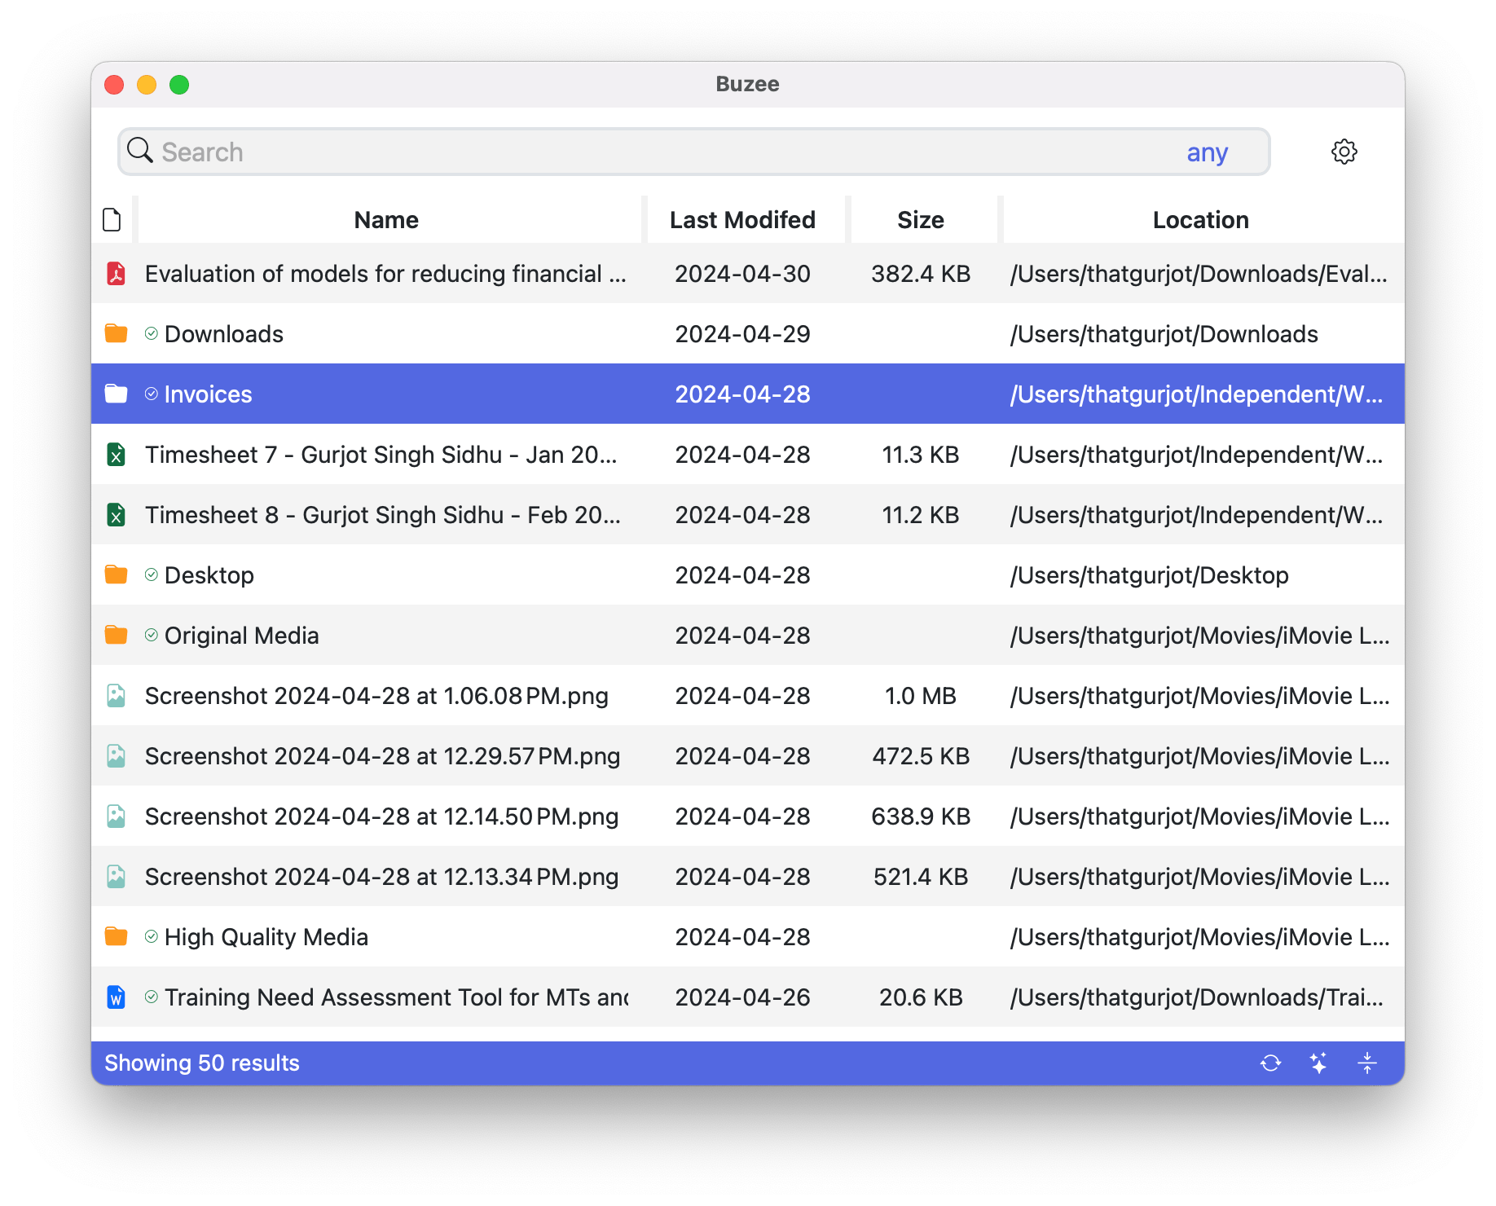Toggle the check mark beside Invoices
This screenshot has height=1206, width=1496.
pos(152,394)
